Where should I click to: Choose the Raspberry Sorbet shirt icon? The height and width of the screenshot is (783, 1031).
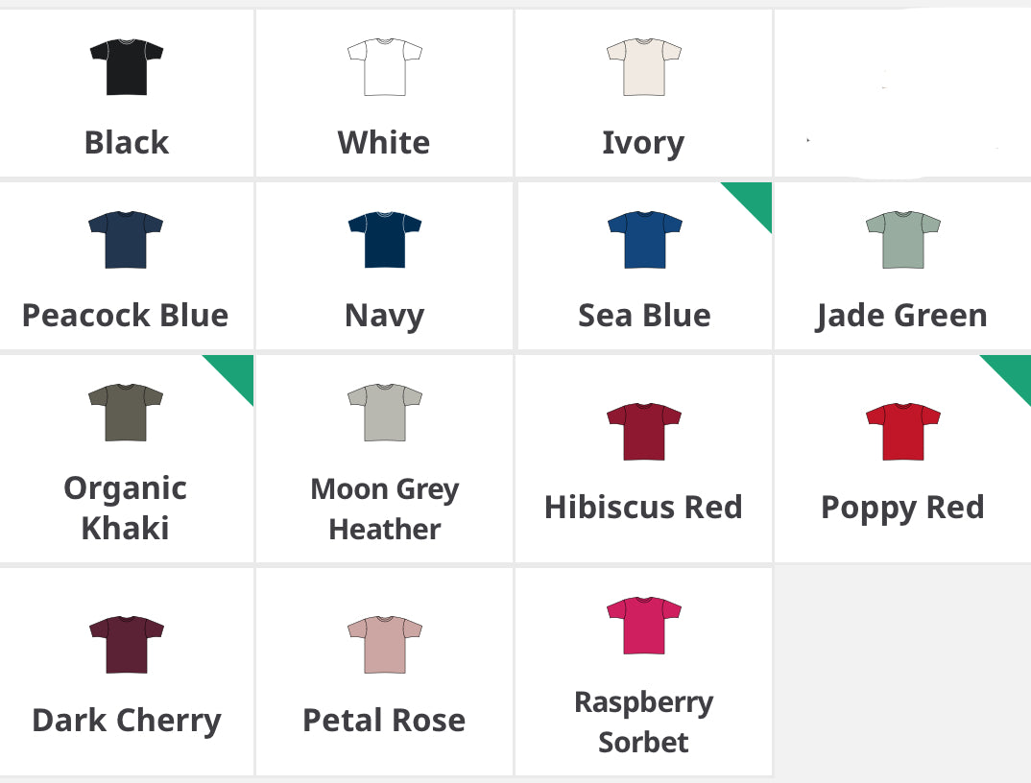(644, 626)
